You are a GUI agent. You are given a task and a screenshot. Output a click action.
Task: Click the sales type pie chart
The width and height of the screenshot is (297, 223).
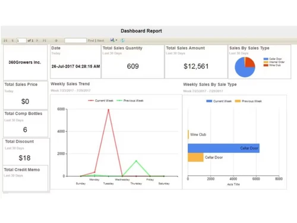coord(245,67)
